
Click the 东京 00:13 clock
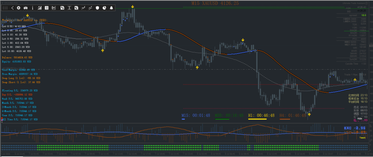(x=361, y=110)
